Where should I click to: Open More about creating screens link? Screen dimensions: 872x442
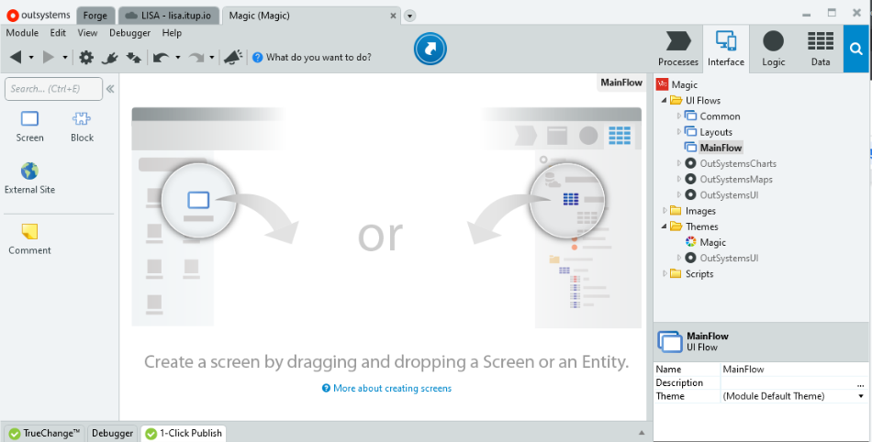click(x=387, y=388)
